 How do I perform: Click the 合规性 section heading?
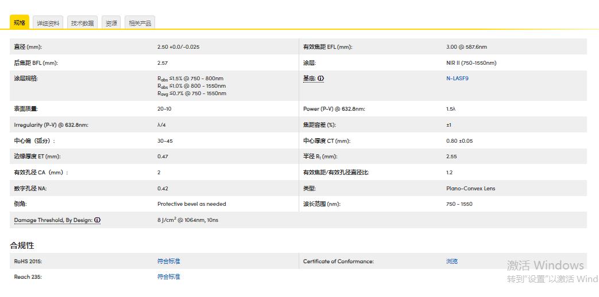click(x=22, y=245)
